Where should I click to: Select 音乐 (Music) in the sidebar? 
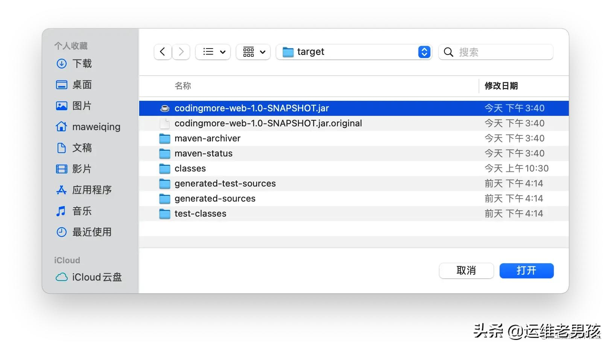pyautogui.click(x=82, y=211)
